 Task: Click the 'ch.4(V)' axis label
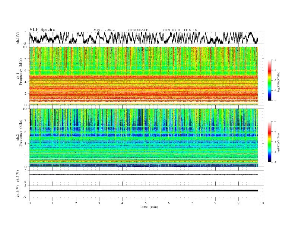18,191
